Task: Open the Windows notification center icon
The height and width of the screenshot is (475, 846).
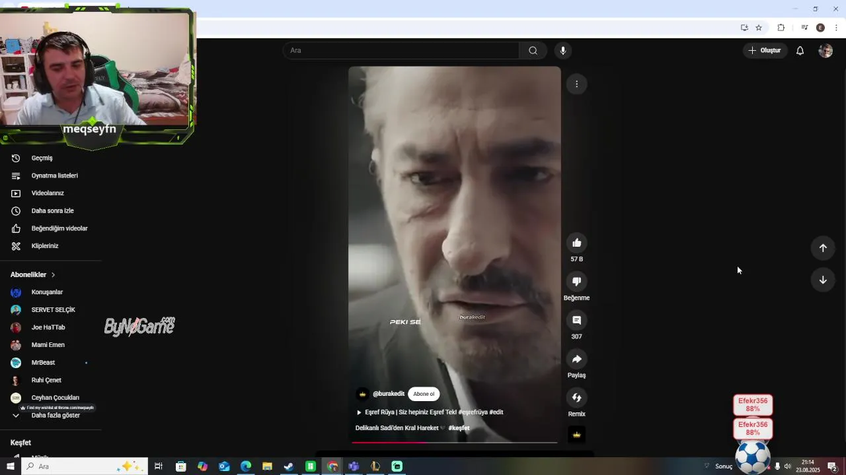Action: 833,466
